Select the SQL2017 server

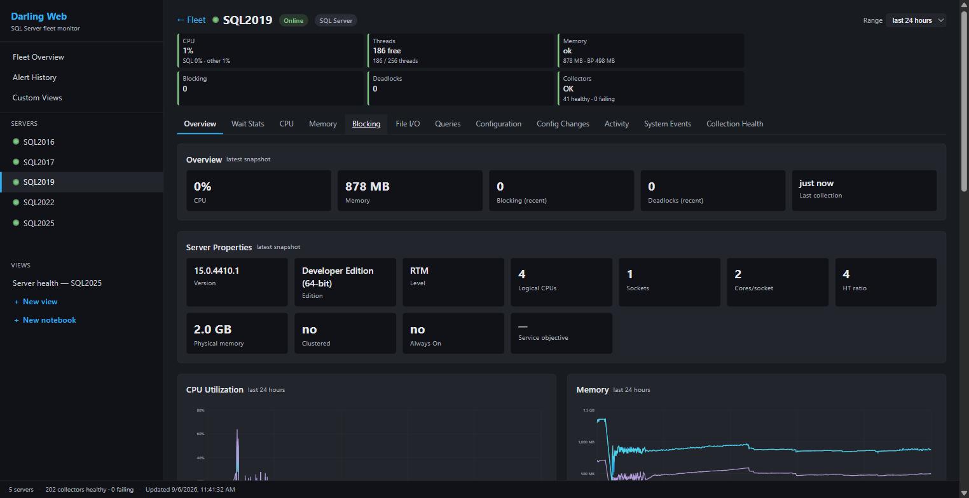[81, 162]
